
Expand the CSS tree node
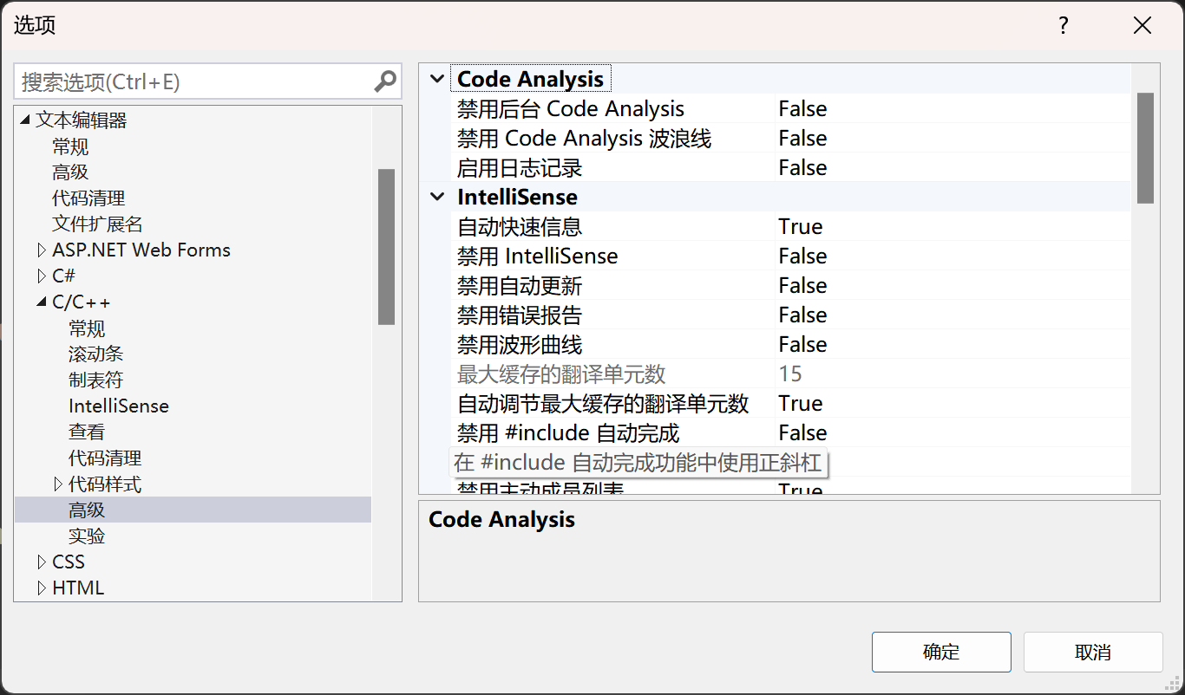pyautogui.click(x=42, y=562)
